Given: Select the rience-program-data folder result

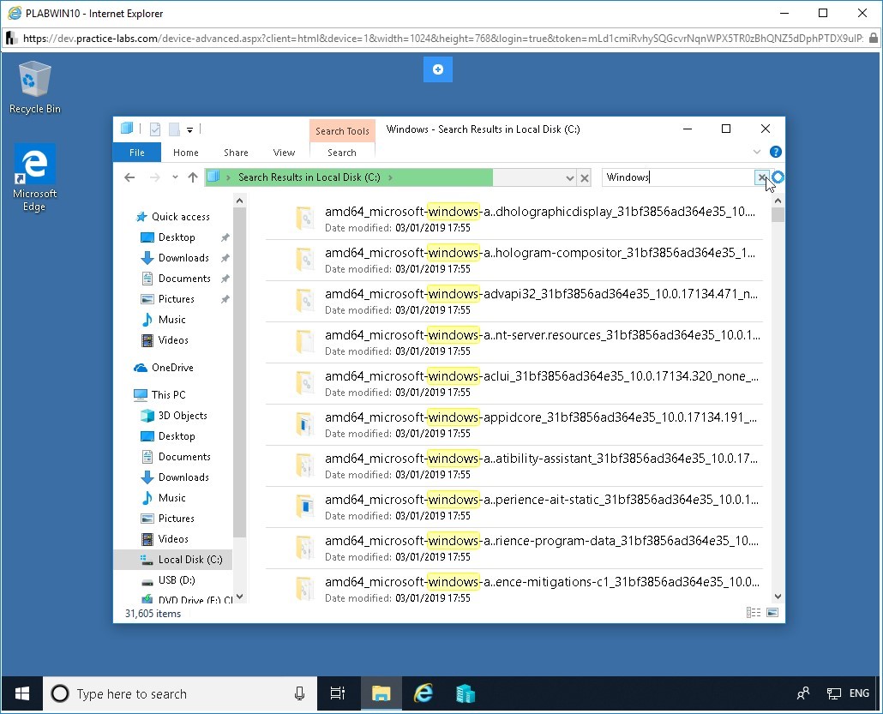Looking at the screenshot, I should pos(514,548).
